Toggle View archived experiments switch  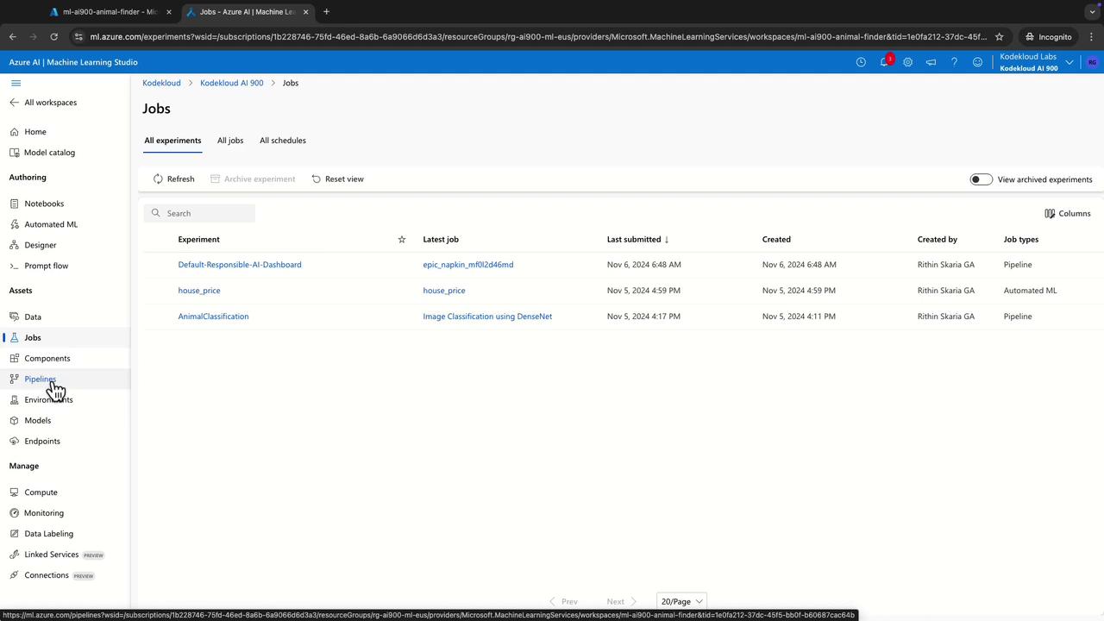tap(981, 179)
